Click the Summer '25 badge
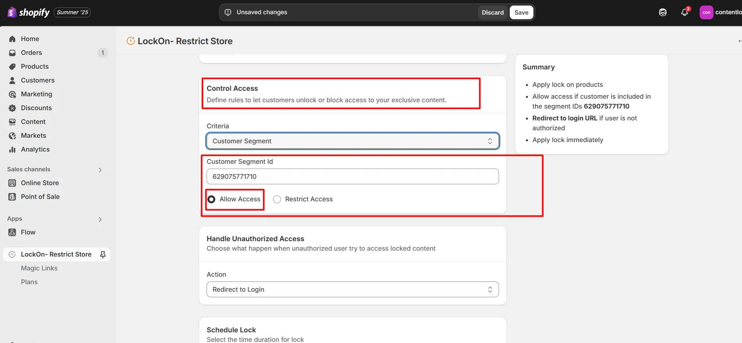The image size is (742, 343). (x=72, y=12)
